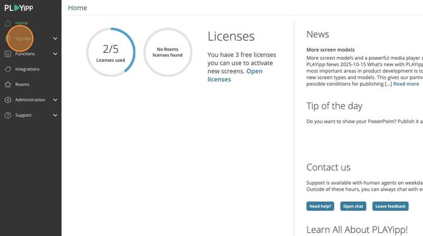Click the News heading
Screen dimensions: 423x236
click(318, 35)
